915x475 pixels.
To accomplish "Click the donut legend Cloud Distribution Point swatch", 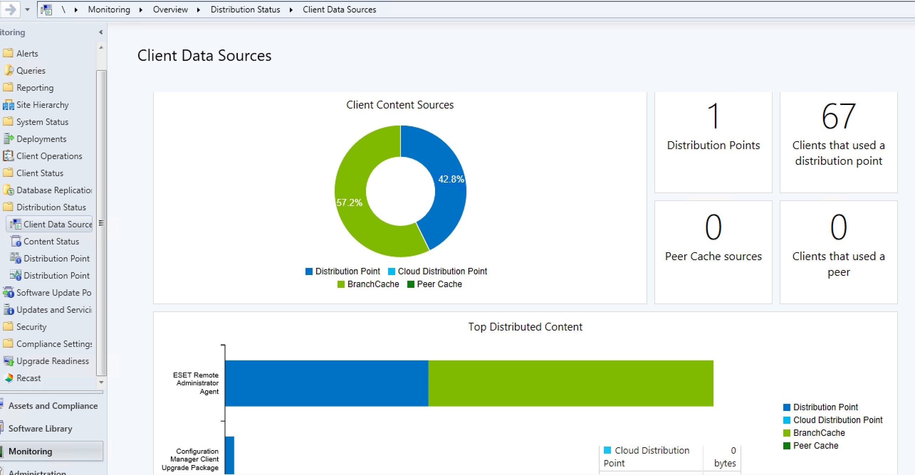I will pos(391,271).
